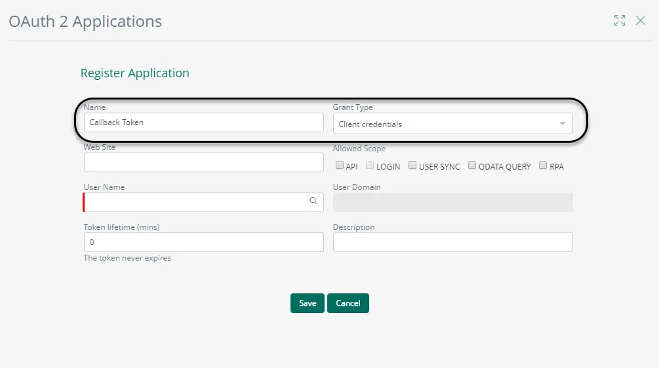Edit the Token lifetime (mins) field
Screen dimensions: 659x368
pos(204,242)
